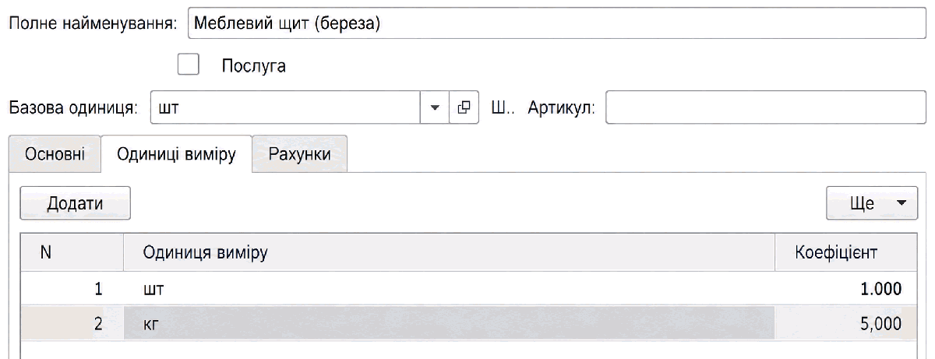The height and width of the screenshot is (359, 935).
Task: Click the open-form icon beside Базова одиниця
Action: pos(464,107)
